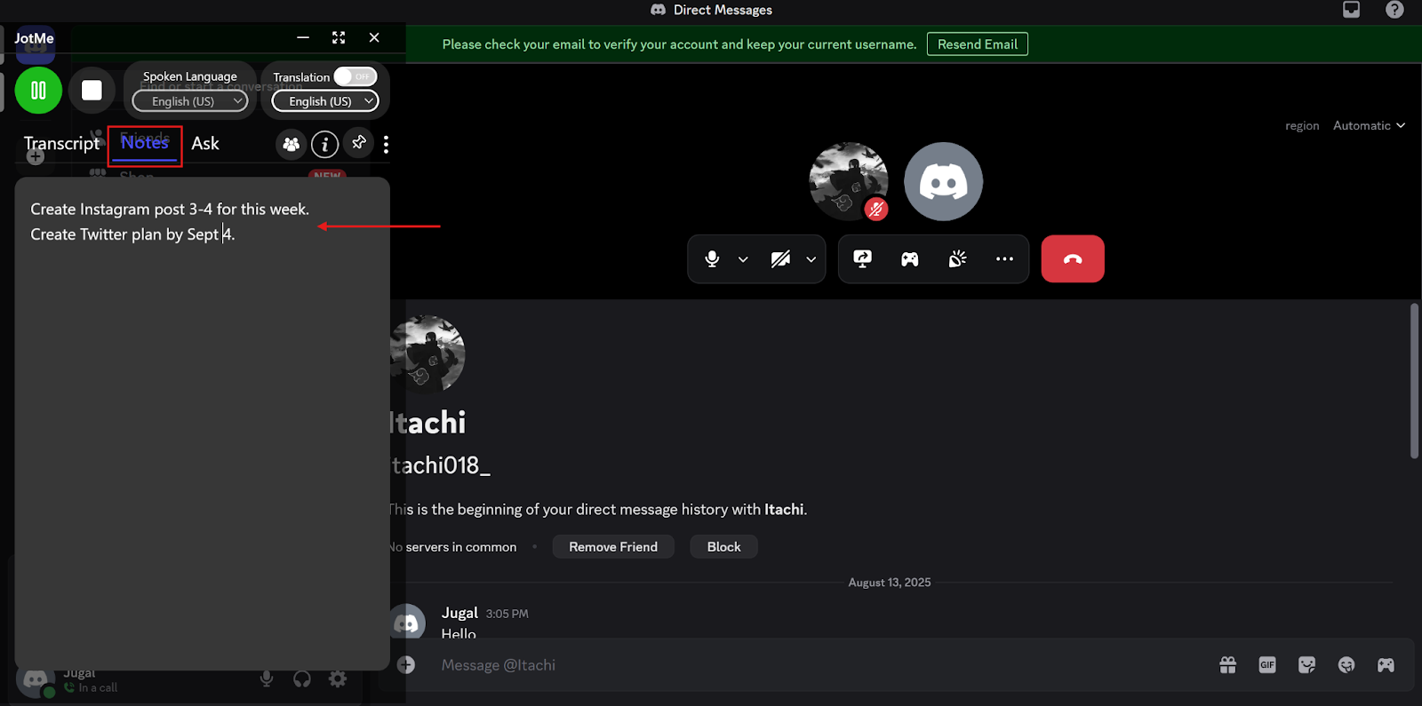Open the participants group icon in JotMe

[291, 144]
